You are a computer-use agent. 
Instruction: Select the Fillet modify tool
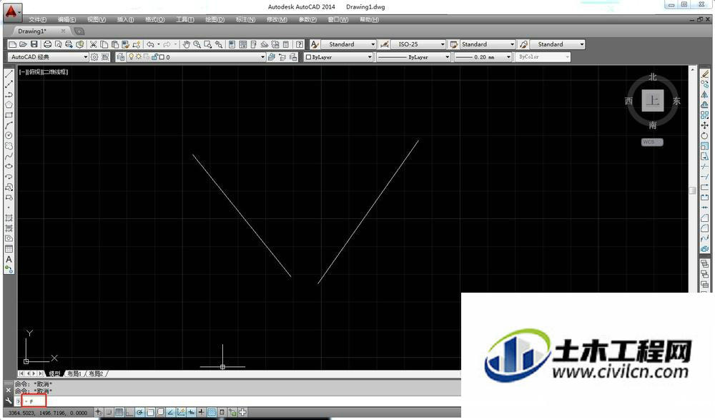pos(704,228)
